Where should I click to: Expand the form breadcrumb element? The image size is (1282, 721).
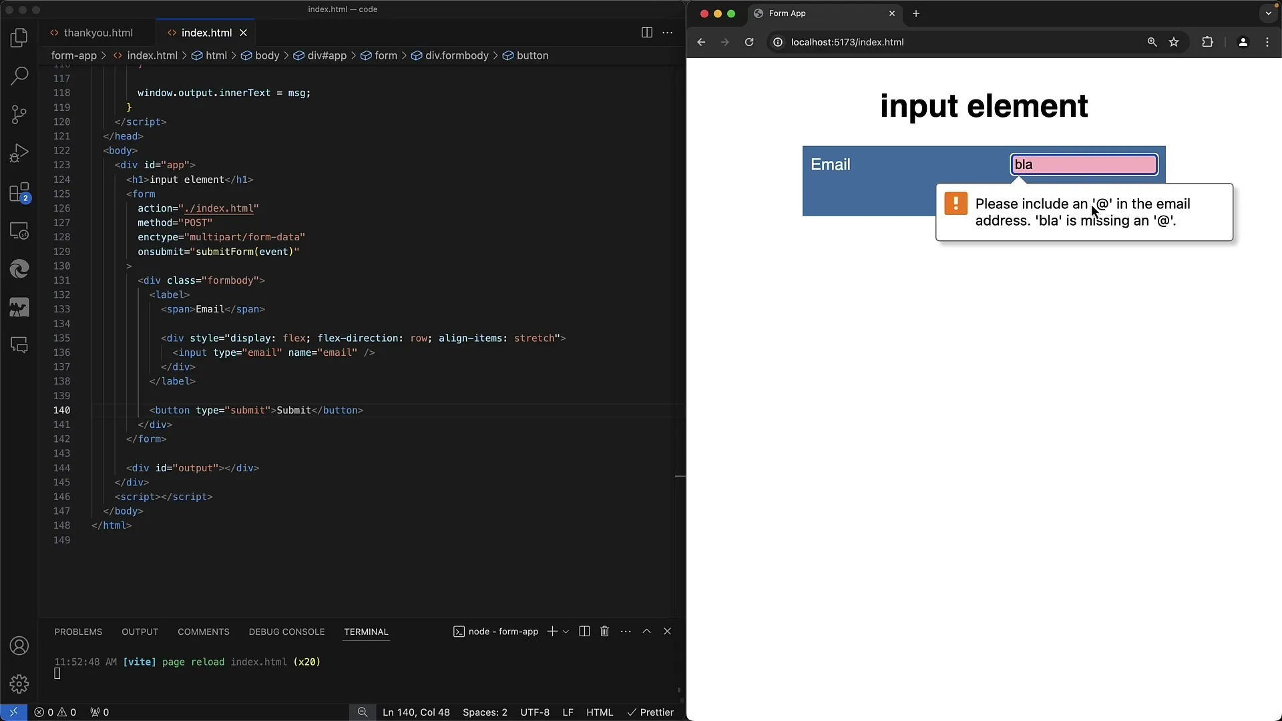pyautogui.click(x=386, y=55)
